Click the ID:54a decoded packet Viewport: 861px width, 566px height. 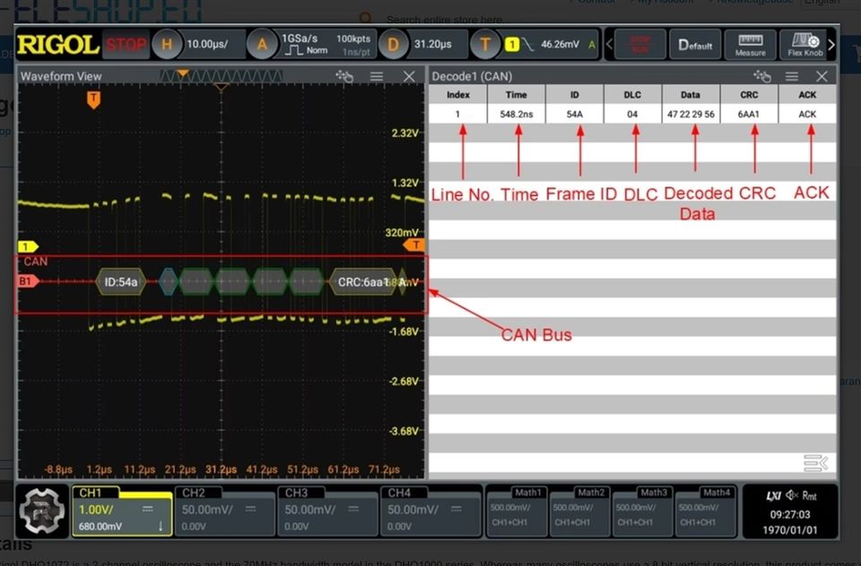click(x=121, y=282)
